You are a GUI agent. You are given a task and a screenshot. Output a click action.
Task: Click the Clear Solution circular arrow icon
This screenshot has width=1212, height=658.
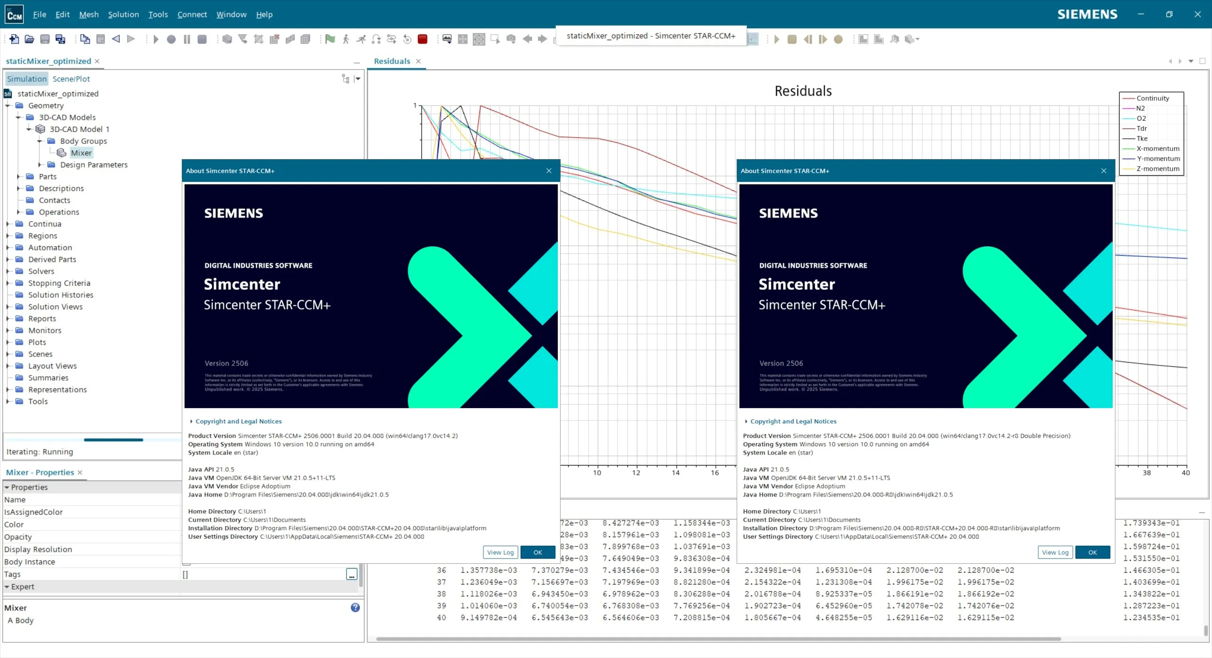tap(407, 39)
